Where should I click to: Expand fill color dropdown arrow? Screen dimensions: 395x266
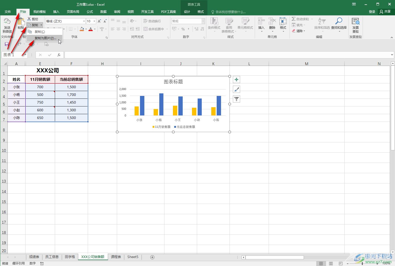(x=86, y=29)
